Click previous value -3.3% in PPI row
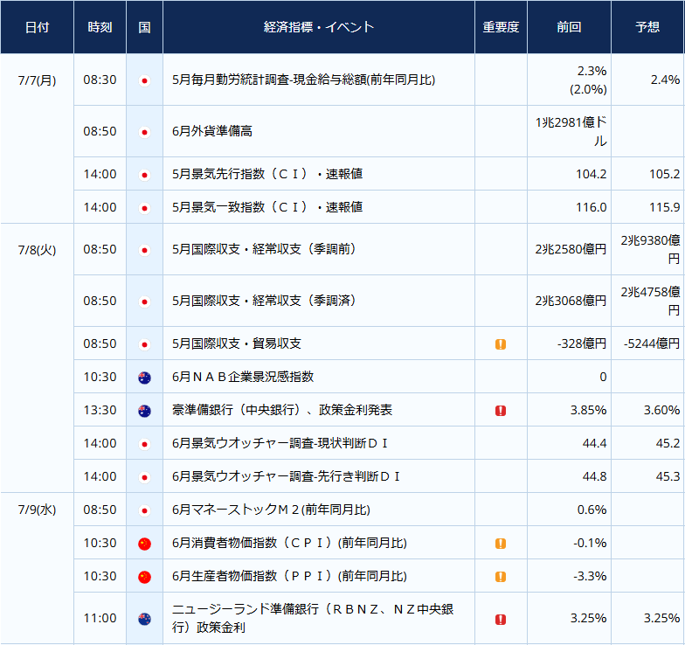 (591, 576)
